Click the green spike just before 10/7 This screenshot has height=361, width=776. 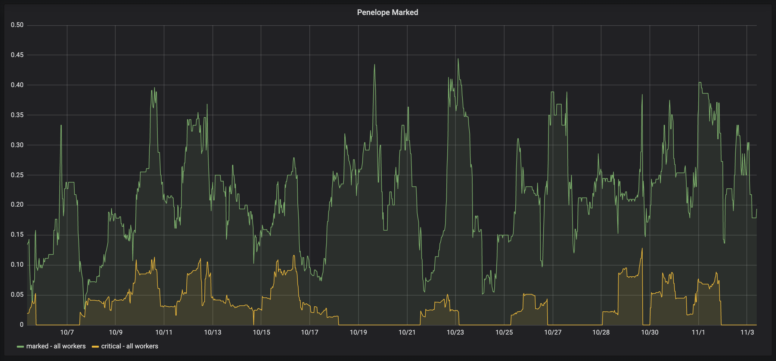pos(61,126)
